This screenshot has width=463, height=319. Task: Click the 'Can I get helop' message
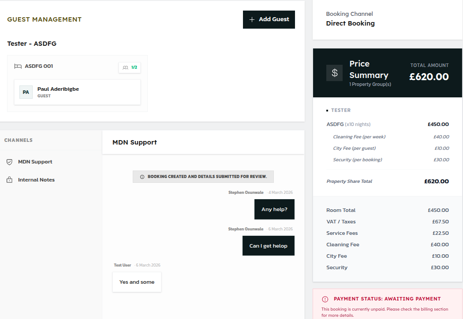coord(268,246)
